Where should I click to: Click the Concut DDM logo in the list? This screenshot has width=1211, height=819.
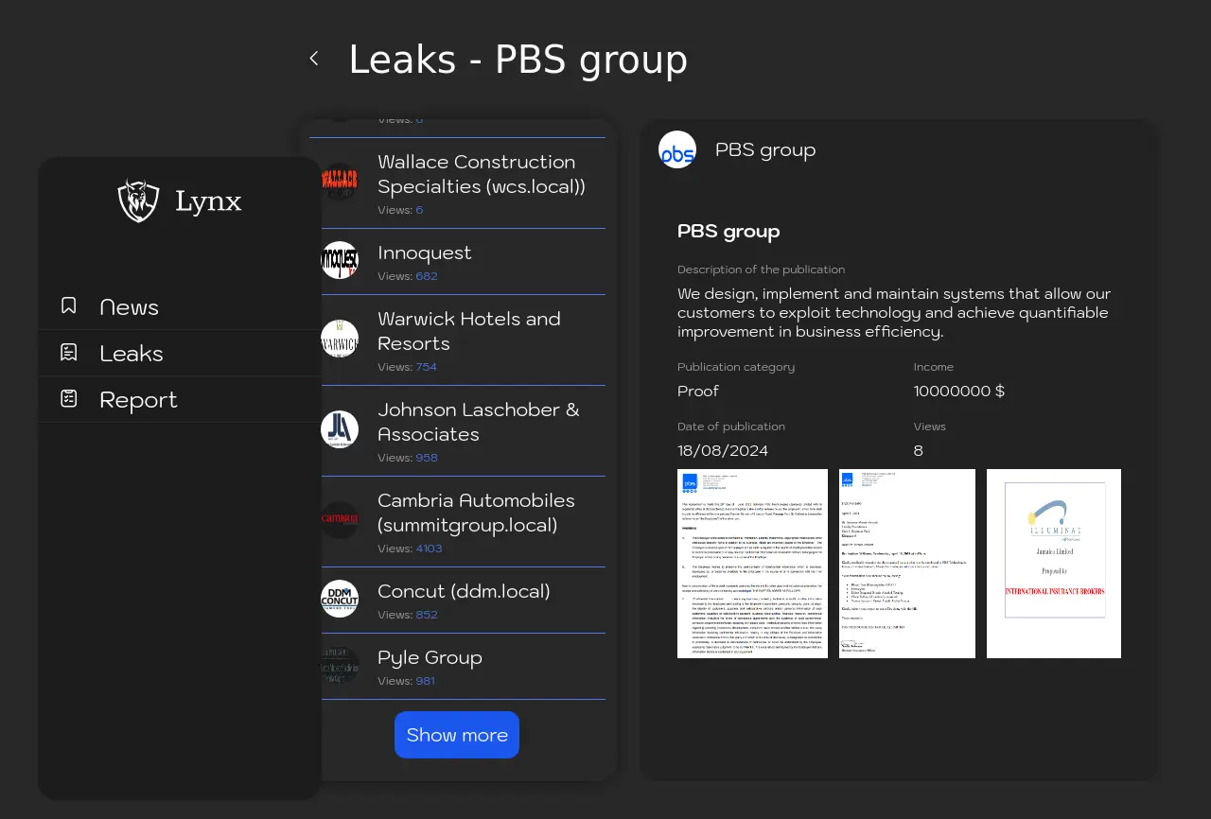click(340, 599)
